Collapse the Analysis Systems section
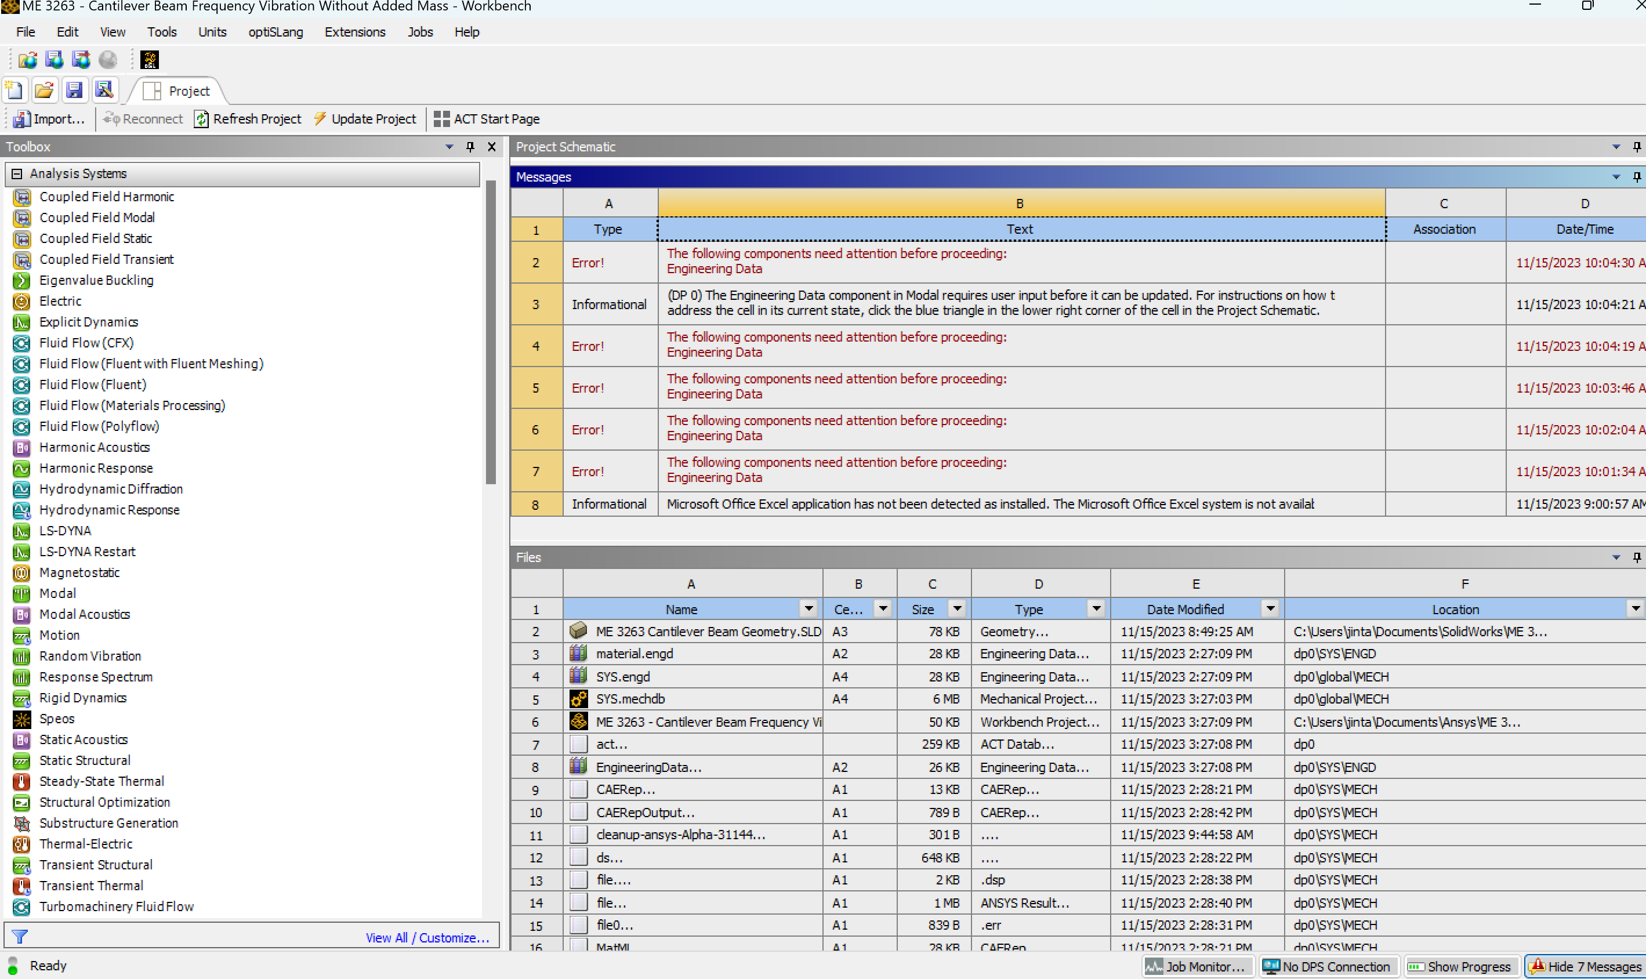This screenshot has width=1646, height=979. coord(17,173)
